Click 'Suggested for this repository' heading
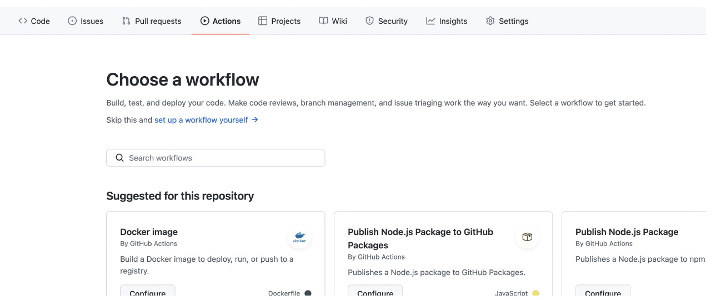Image resolution: width=721 pixels, height=300 pixels. click(x=180, y=196)
